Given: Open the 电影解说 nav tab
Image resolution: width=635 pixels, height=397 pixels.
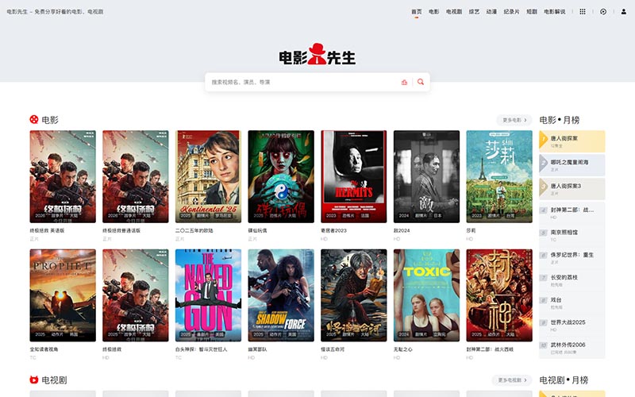Looking at the screenshot, I should pyautogui.click(x=554, y=12).
